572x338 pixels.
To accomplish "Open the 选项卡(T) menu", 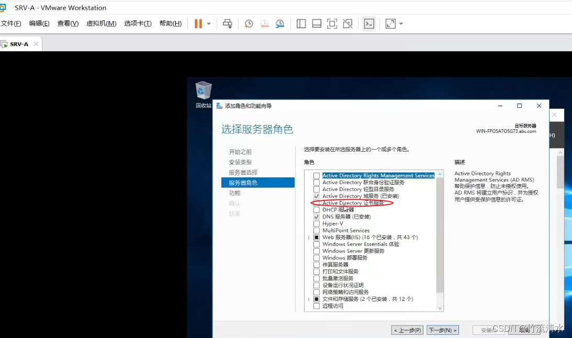I will (138, 24).
